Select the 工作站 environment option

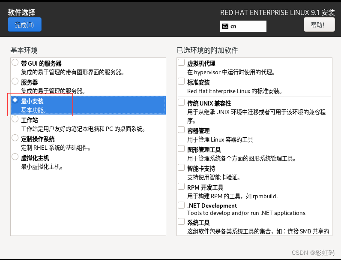15,119
